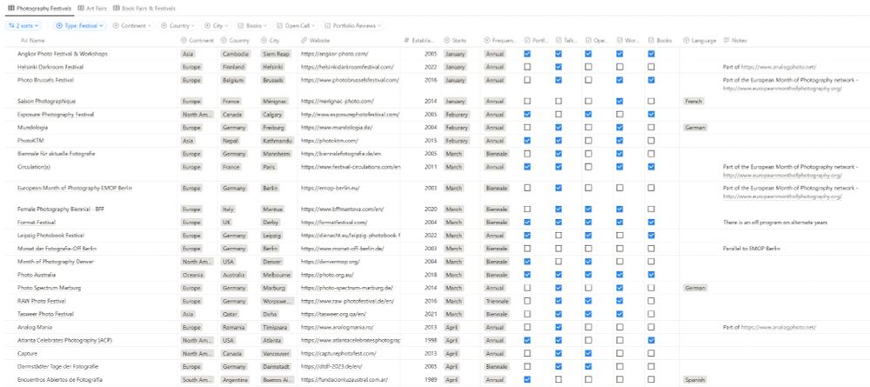Viewport: 870px width, 387px height.
Task: Click the Notes column header
Action: tap(735, 41)
